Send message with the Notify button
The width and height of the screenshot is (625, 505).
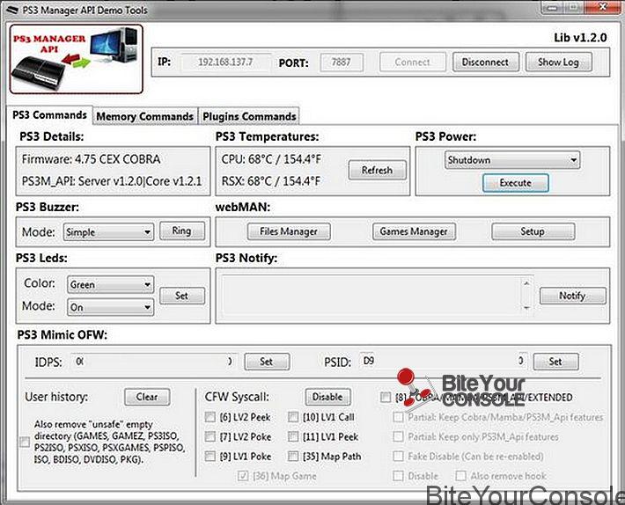573,296
